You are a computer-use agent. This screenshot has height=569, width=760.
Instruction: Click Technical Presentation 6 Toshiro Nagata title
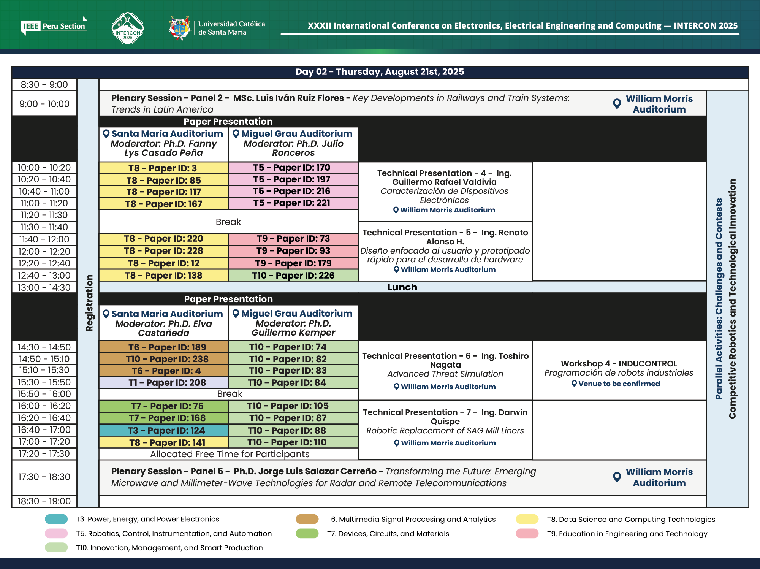tap(445, 360)
